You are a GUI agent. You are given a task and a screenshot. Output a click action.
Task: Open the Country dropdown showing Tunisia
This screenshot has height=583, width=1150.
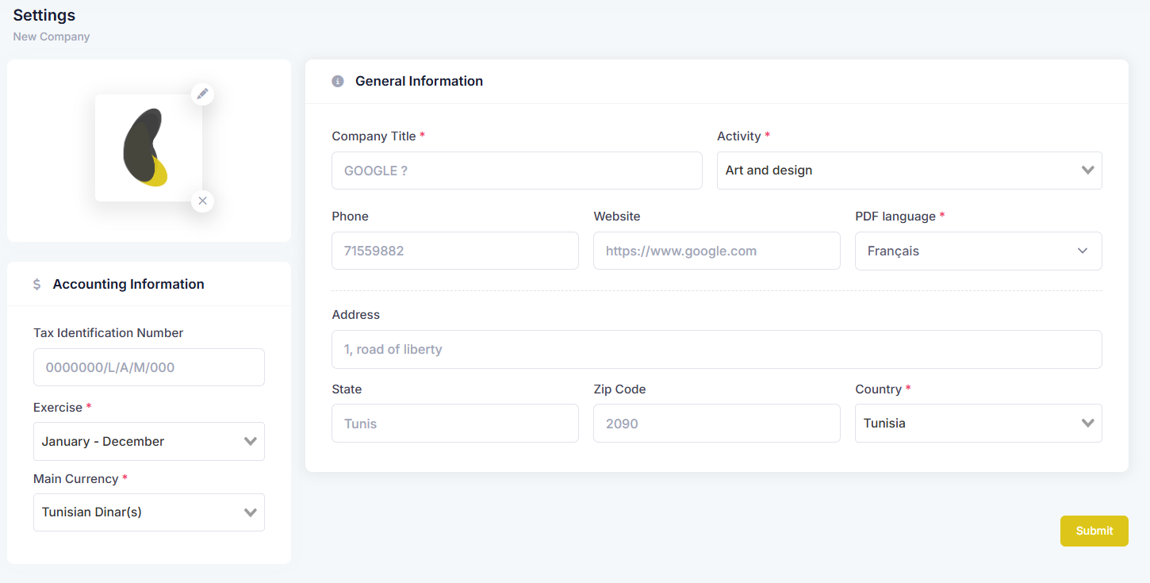tap(979, 424)
